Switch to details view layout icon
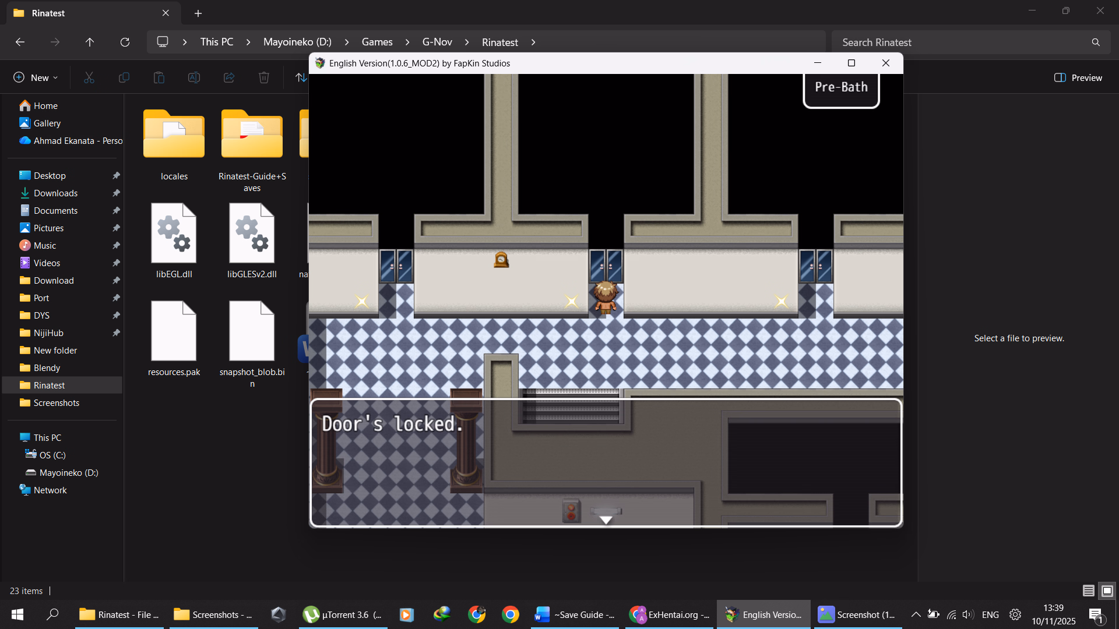The height and width of the screenshot is (629, 1119). tap(1088, 591)
